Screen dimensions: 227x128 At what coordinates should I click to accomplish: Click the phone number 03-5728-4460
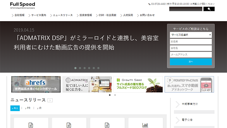[x=158, y=4]
